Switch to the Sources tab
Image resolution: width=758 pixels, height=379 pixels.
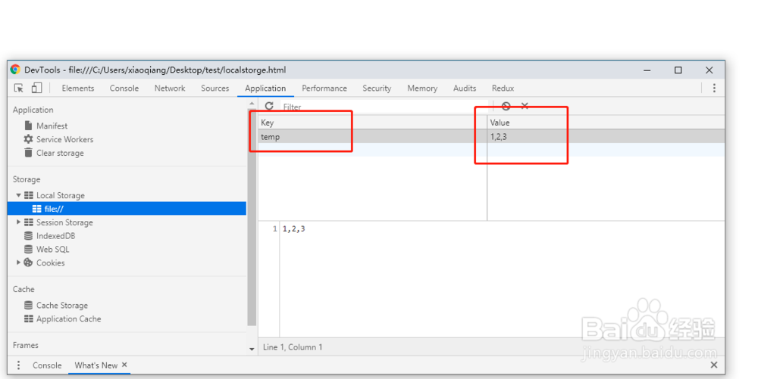(215, 89)
